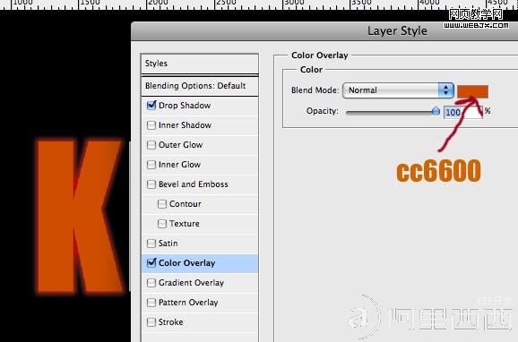Select the Outer Glow style label
This screenshot has width=518, height=342.
pyautogui.click(x=181, y=145)
